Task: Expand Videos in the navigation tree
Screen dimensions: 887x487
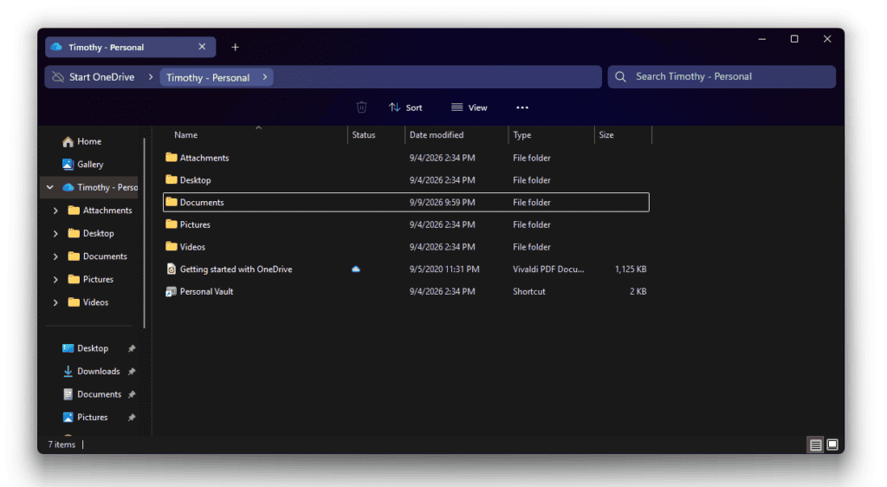Action: (x=55, y=302)
